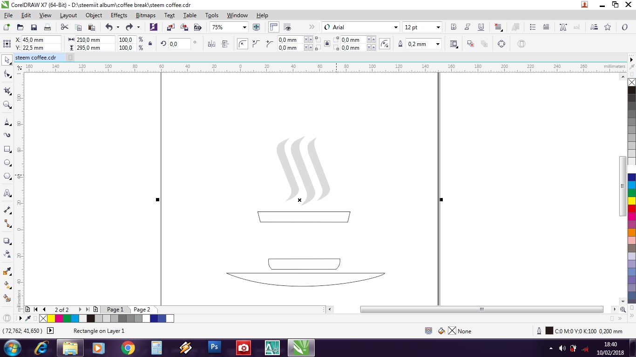Toggle Show Grid button
Viewport: 636px width, 357px height.
pos(288,27)
